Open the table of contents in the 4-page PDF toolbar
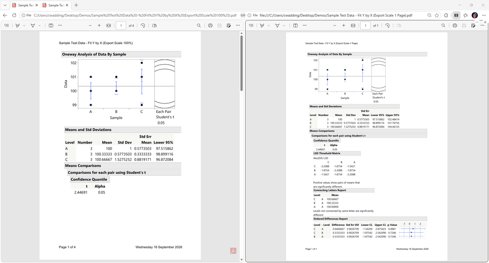This screenshot has width=489, height=263. pos(6,25)
